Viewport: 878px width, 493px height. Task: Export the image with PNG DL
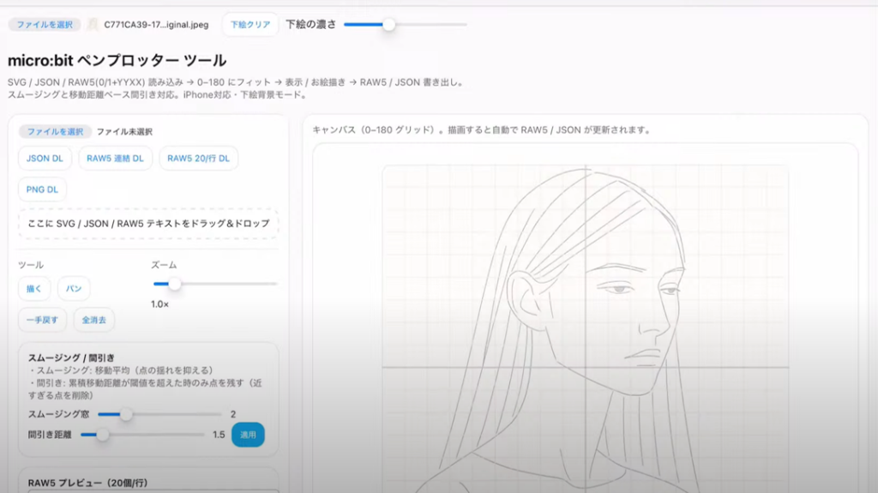pyautogui.click(x=42, y=189)
